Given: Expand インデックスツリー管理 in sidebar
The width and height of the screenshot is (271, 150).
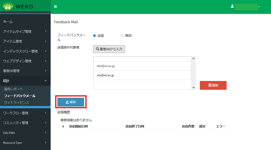Looking at the screenshot, I should click(25, 51).
